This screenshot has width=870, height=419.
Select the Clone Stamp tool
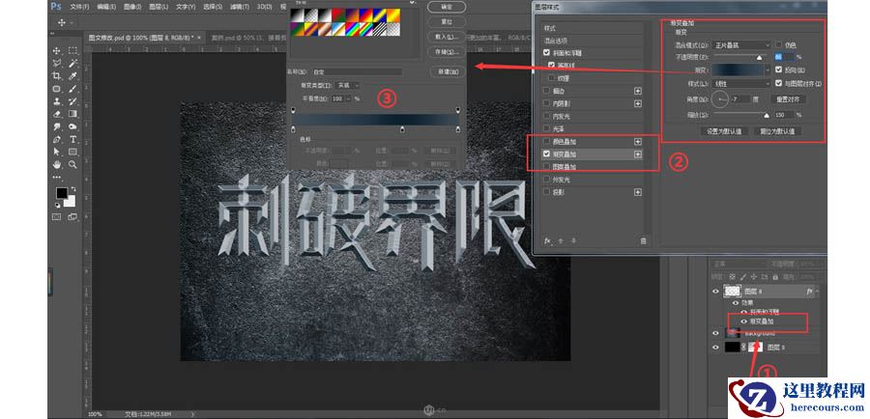57,101
